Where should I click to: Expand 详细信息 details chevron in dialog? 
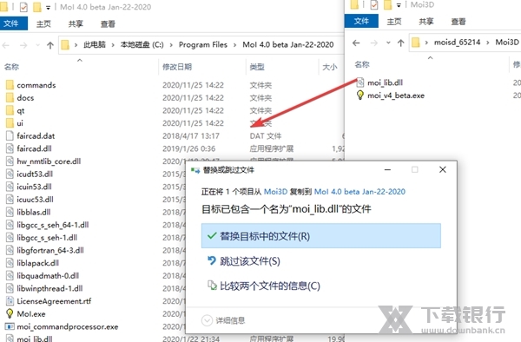click(x=207, y=320)
